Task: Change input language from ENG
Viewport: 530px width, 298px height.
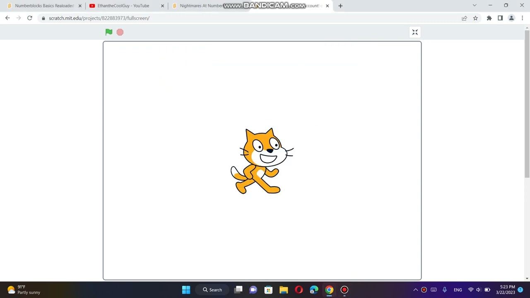Action: click(x=458, y=290)
